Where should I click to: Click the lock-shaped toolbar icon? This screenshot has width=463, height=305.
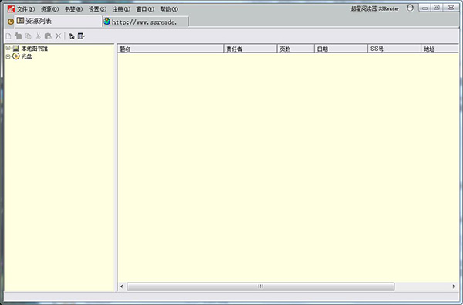pos(71,36)
